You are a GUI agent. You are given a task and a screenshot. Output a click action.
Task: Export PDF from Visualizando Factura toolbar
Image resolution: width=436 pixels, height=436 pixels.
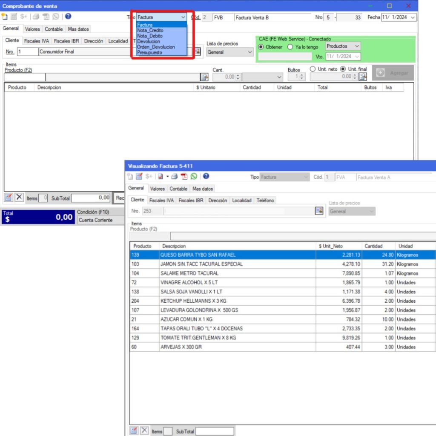(184, 176)
